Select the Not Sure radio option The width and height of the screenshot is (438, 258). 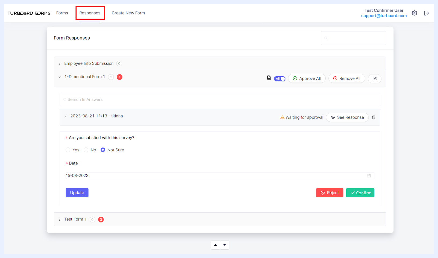pos(103,150)
